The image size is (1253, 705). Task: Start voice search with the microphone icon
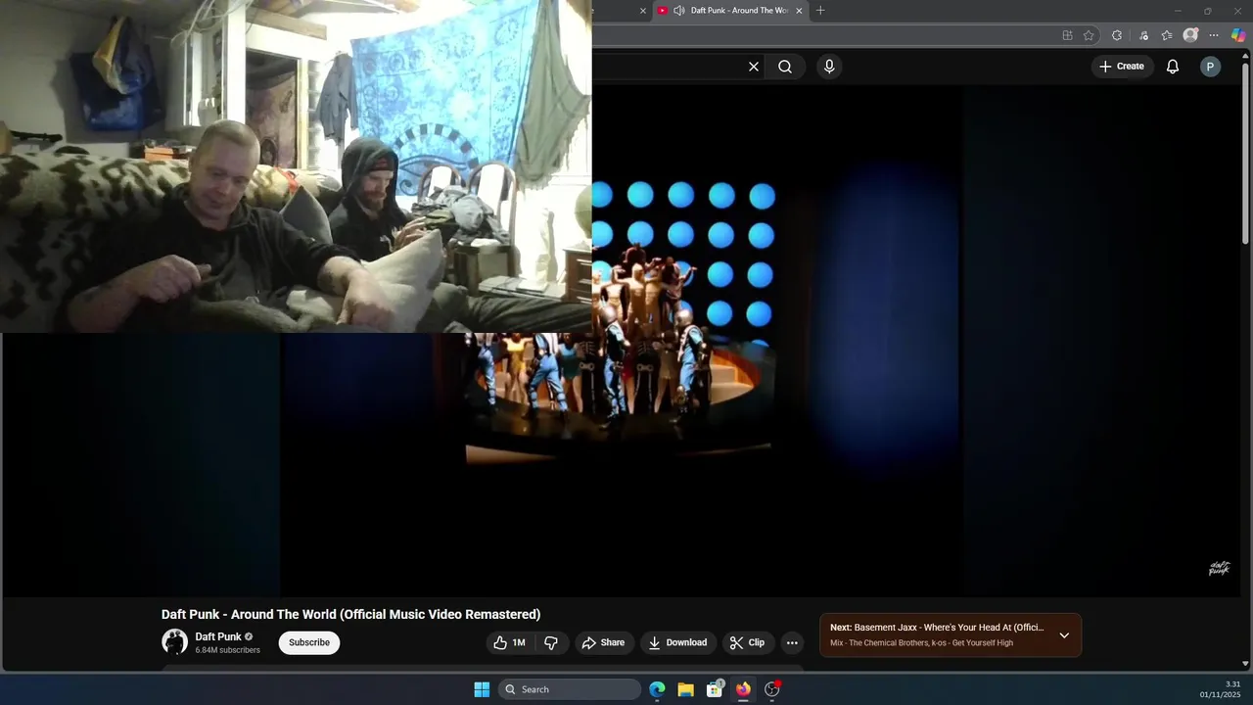click(x=829, y=67)
